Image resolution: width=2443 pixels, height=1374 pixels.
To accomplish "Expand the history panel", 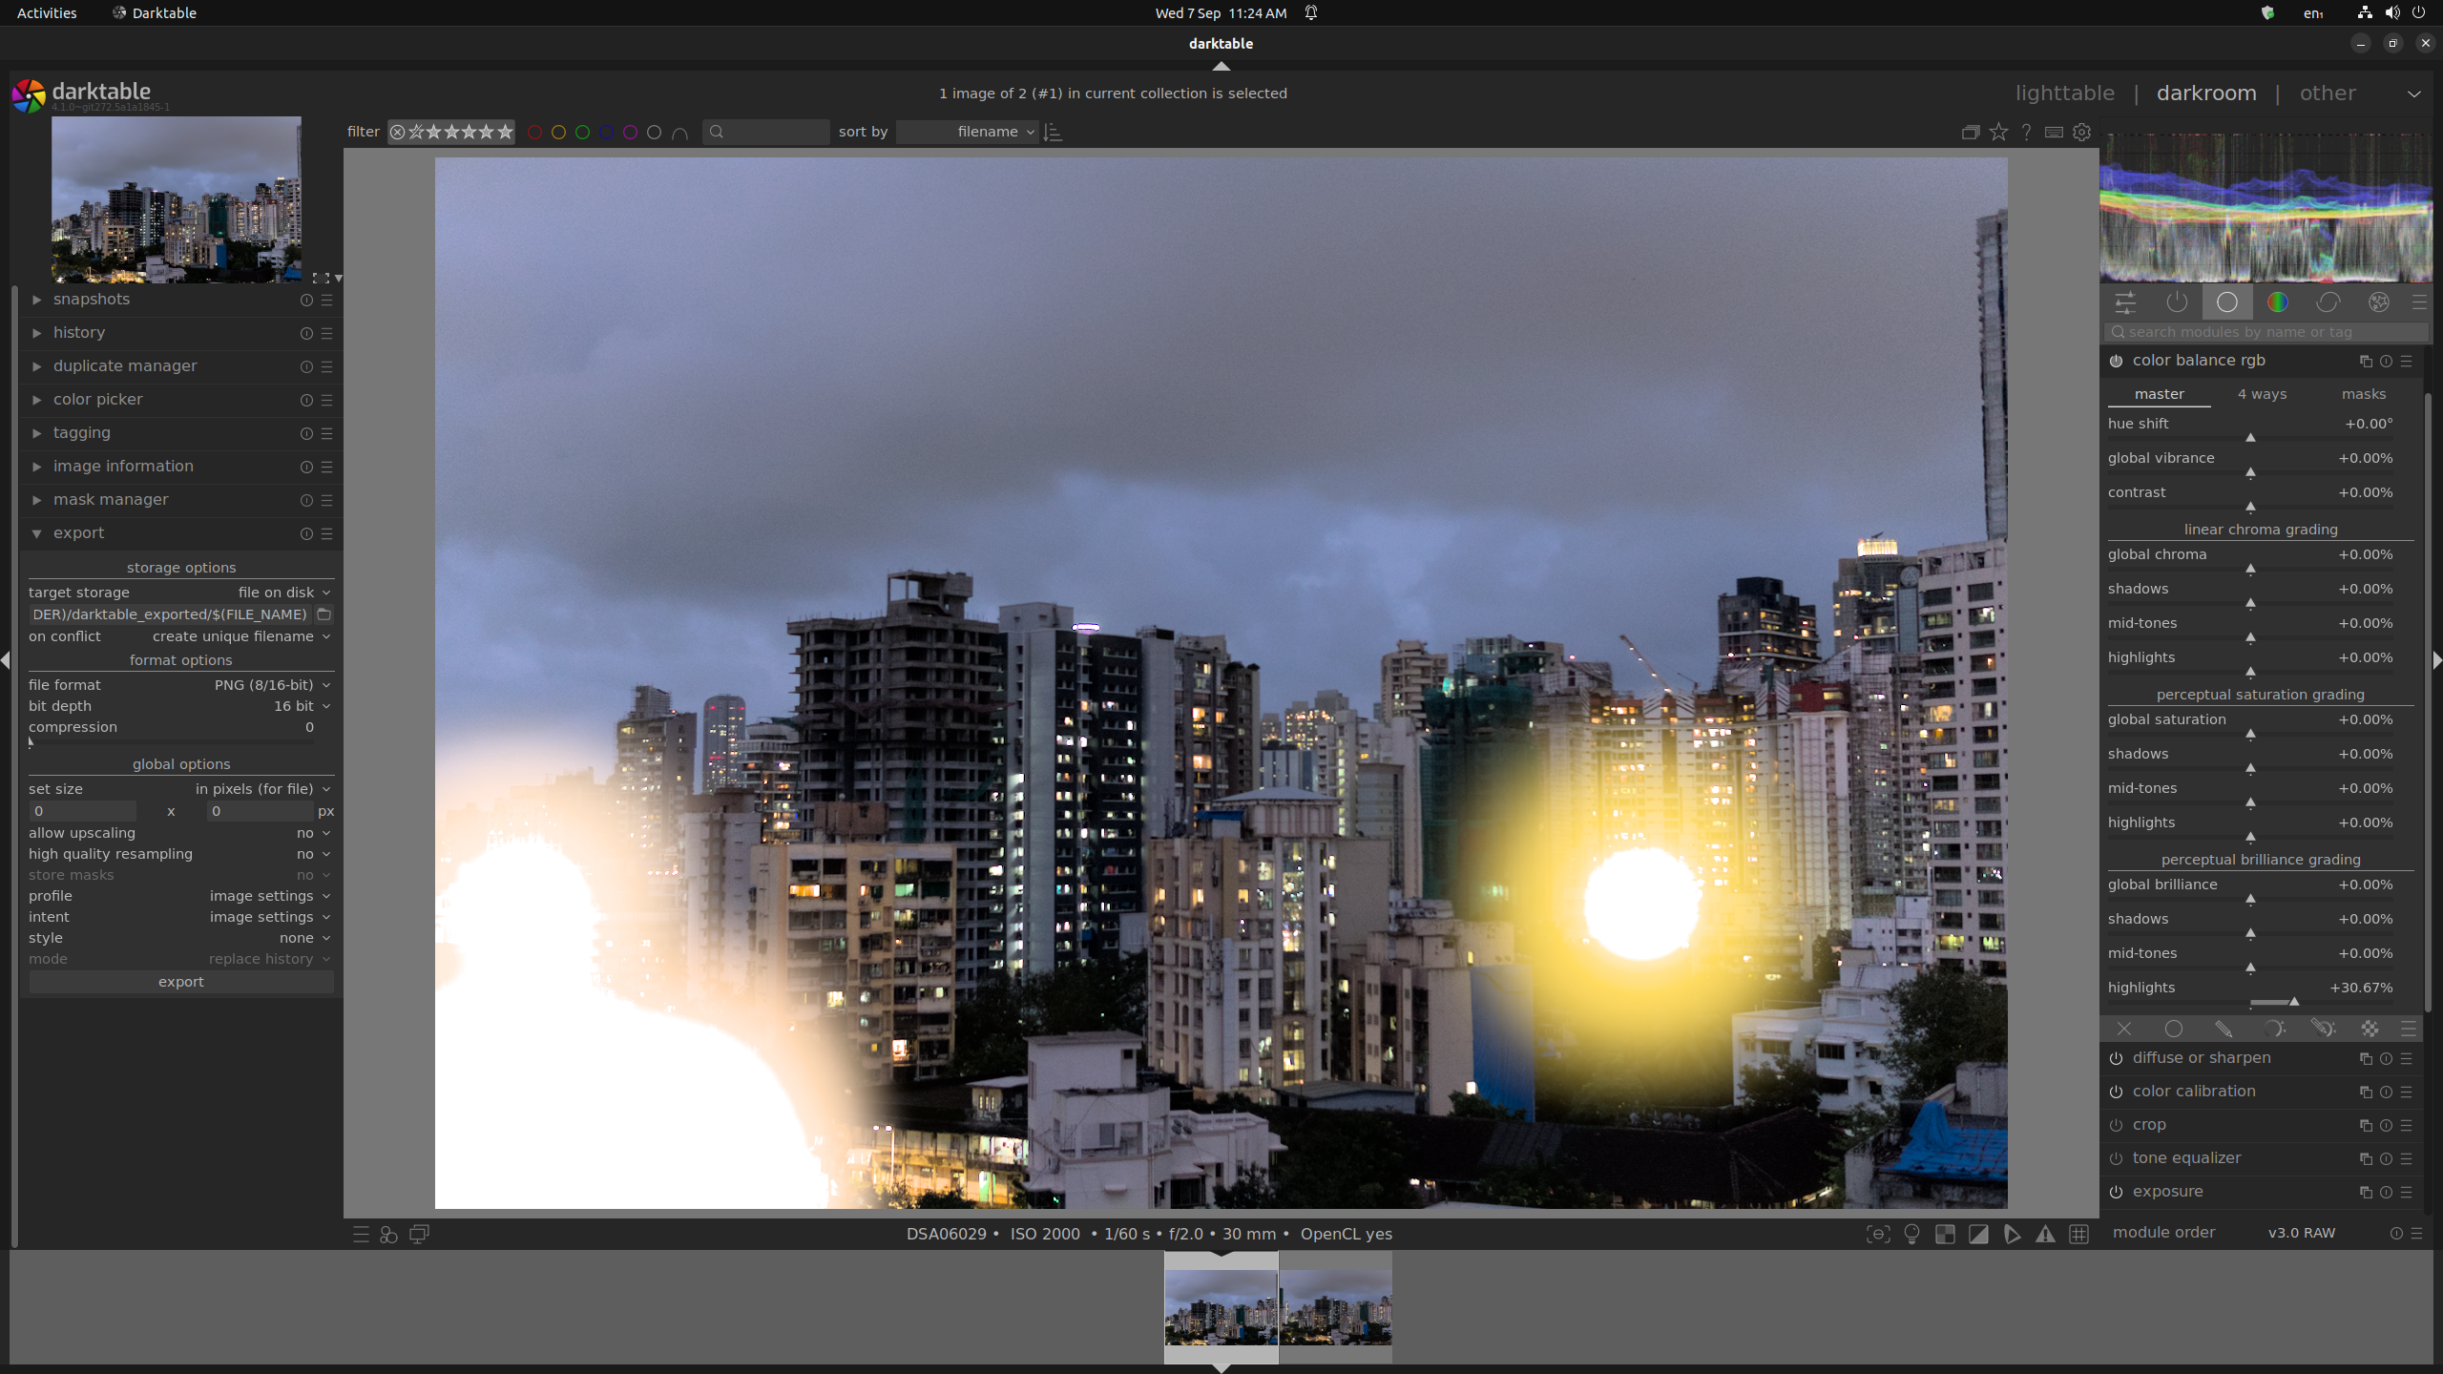I will coord(79,333).
